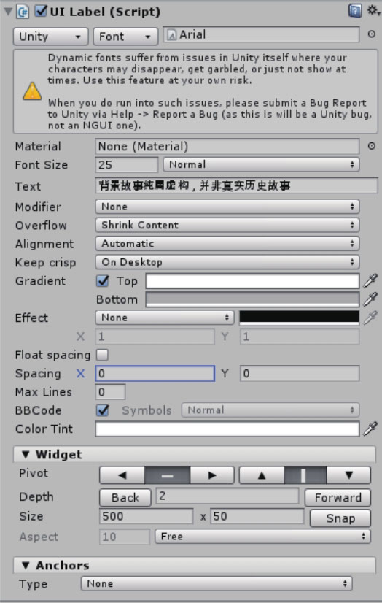Disable the UI Label script checkbox
The image size is (382, 603).
40,11
